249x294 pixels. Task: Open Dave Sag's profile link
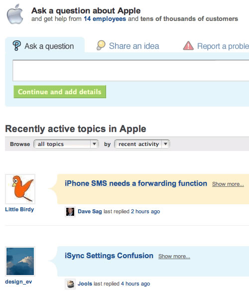[x=90, y=211]
